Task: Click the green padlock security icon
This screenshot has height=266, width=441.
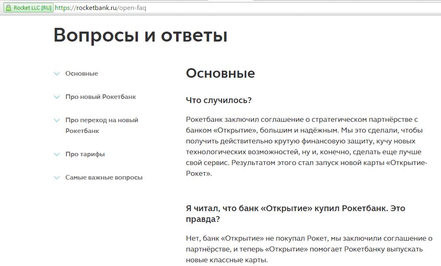Action: click(8, 8)
